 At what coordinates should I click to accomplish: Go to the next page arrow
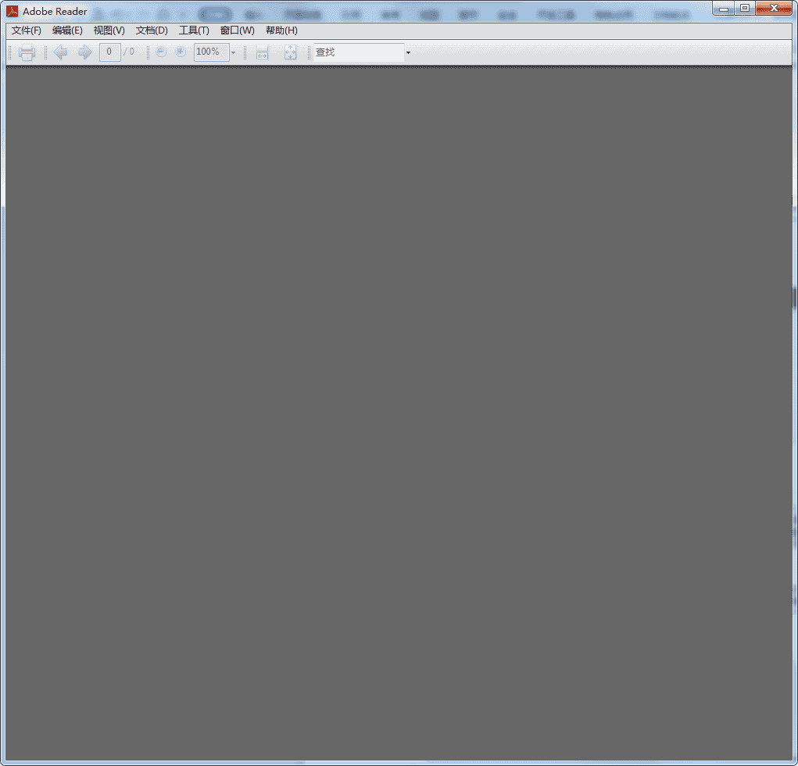click(x=84, y=52)
